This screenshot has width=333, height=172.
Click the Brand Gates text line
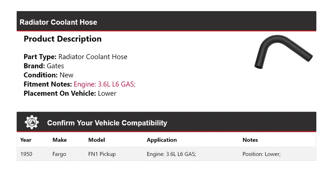[x=44, y=66]
